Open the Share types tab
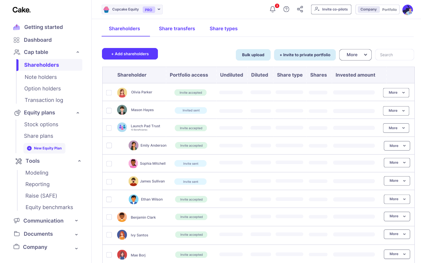The width and height of the screenshot is (421, 263). click(223, 29)
